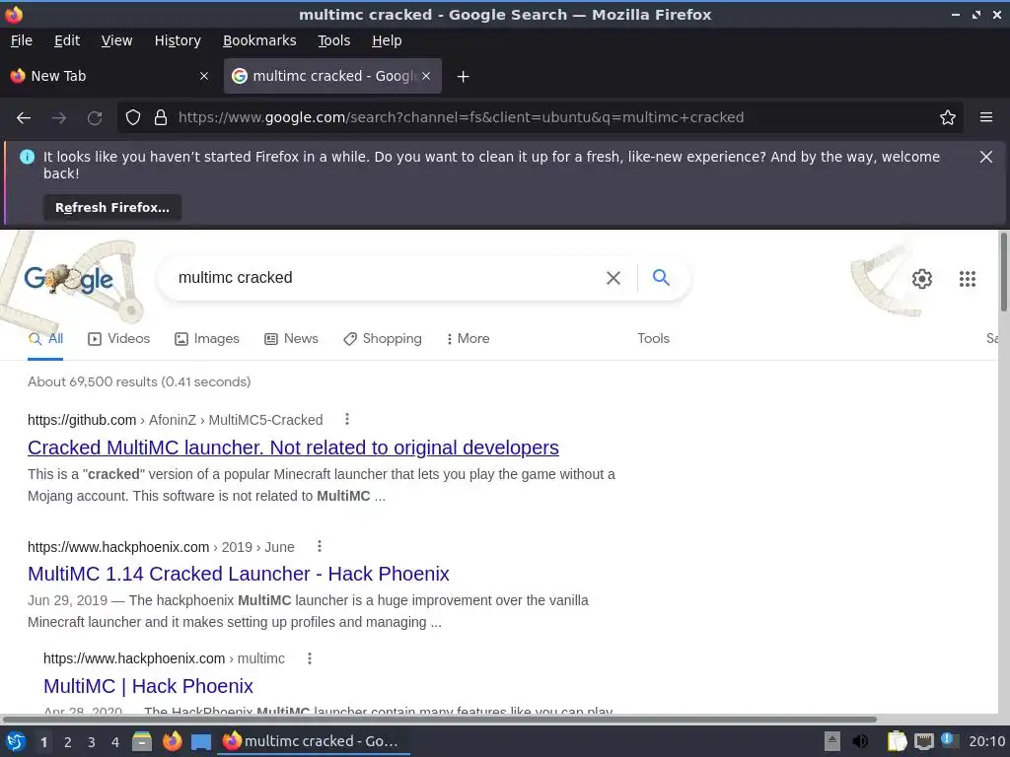The height and width of the screenshot is (757, 1010).
Task: Open Cracked MultiMC launcher GitHub link
Action: (x=293, y=447)
